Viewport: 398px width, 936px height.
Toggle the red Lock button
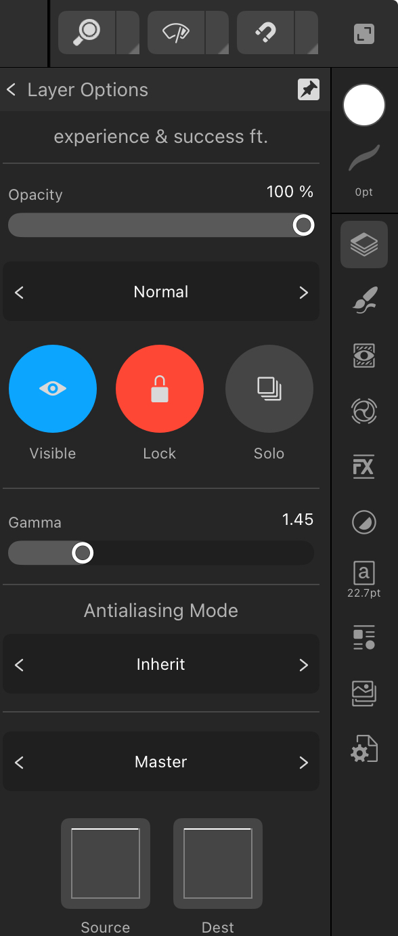(x=160, y=388)
